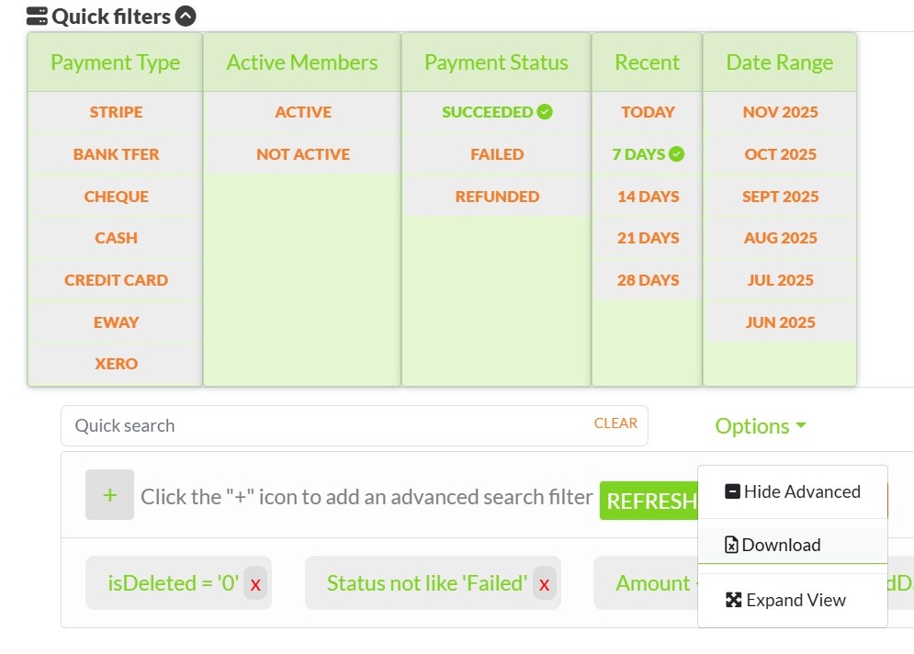914x654 pixels.
Task: Choose Expand View from the Options menu
Action: tap(796, 599)
